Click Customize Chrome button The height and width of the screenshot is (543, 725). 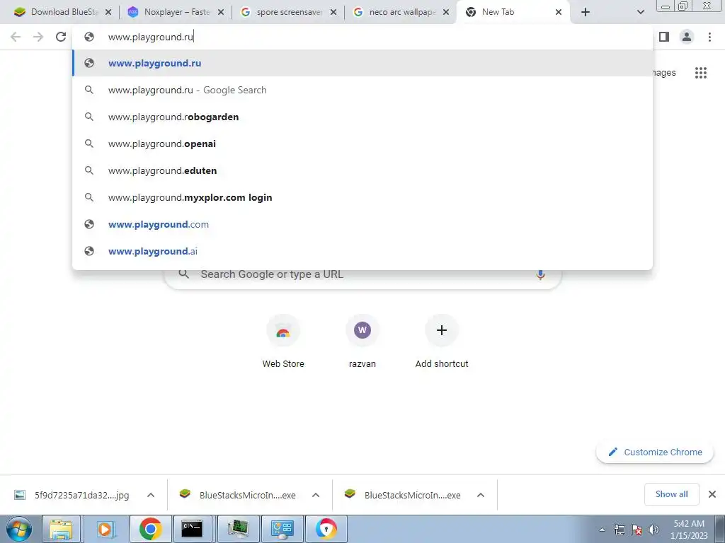655,452
